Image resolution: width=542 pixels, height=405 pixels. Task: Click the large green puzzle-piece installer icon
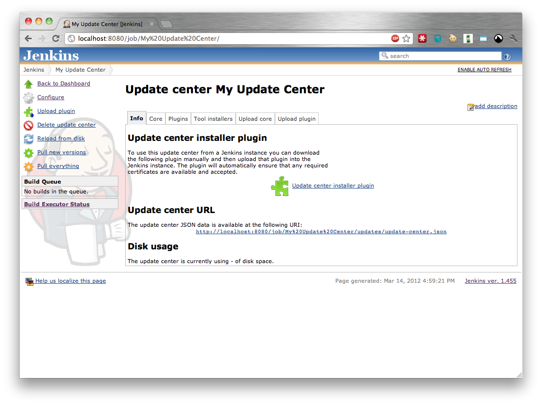pos(280,186)
